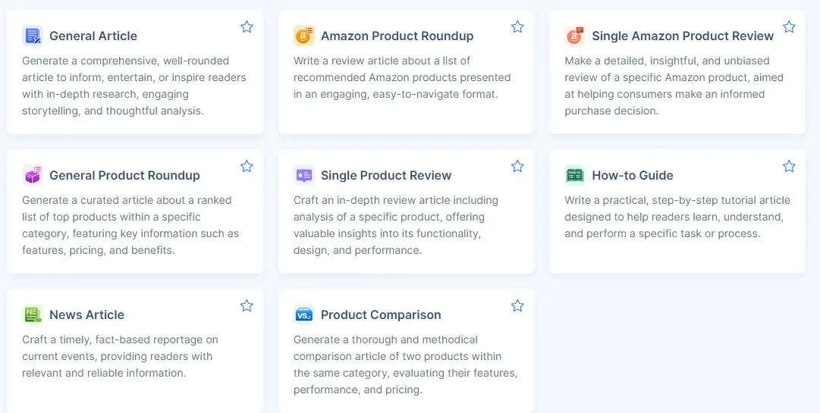Select the Product Comparison card description

[405, 365]
